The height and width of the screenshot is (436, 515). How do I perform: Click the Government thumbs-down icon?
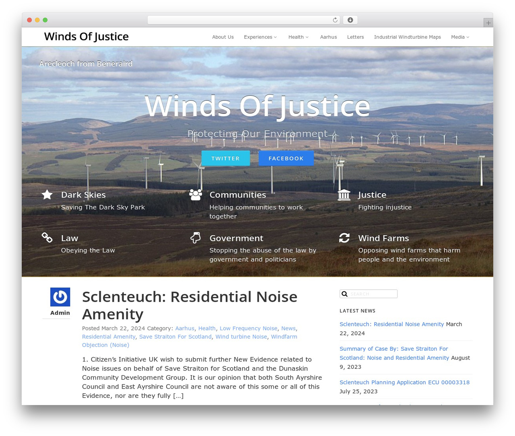(x=196, y=238)
